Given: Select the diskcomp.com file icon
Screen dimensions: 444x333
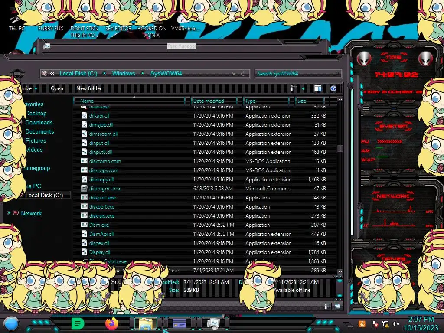Looking at the screenshot, I should click(x=84, y=161).
